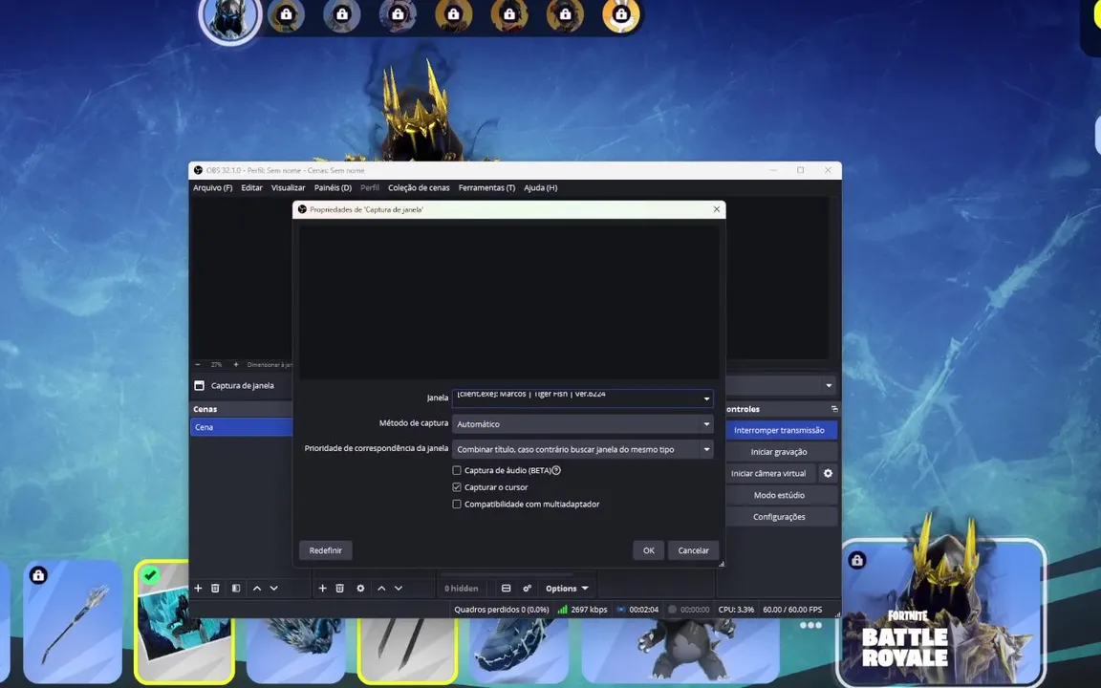The height and width of the screenshot is (688, 1101).
Task: Open source properties with the gear icon
Action: point(360,589)
